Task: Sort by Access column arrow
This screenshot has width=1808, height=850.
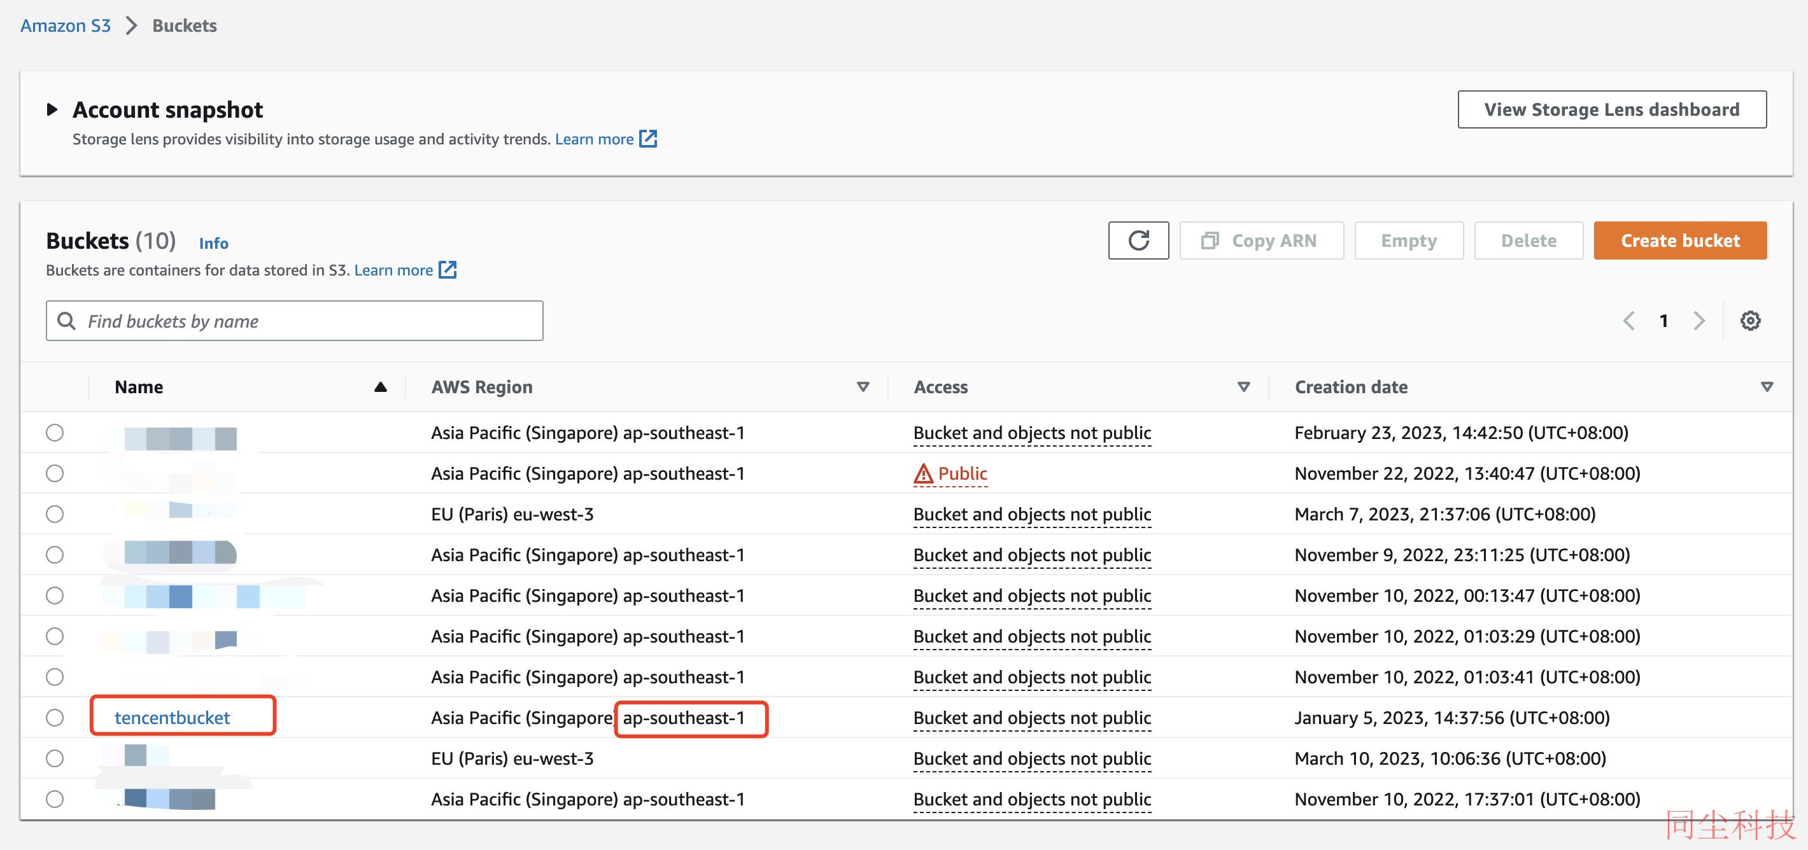Action: [x=1244, y=387]
